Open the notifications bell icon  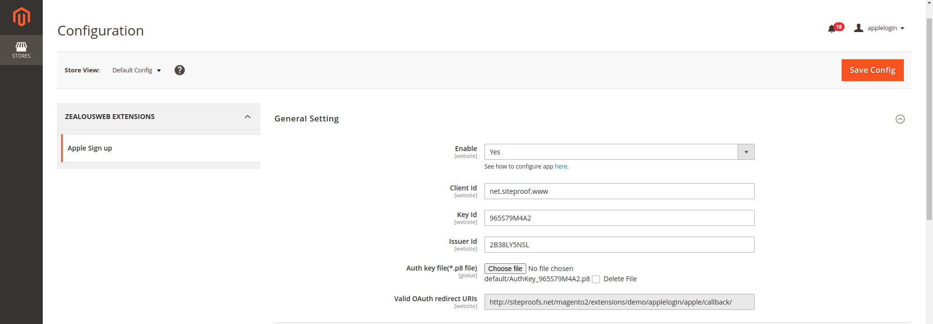[x=831, y=29]
